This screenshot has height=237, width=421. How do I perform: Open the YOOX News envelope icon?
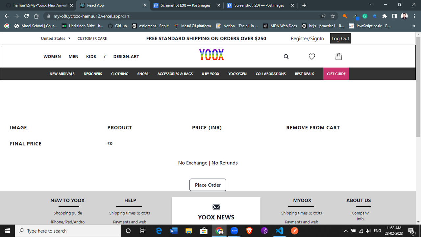pyautogui.click(x=216, y=207)
